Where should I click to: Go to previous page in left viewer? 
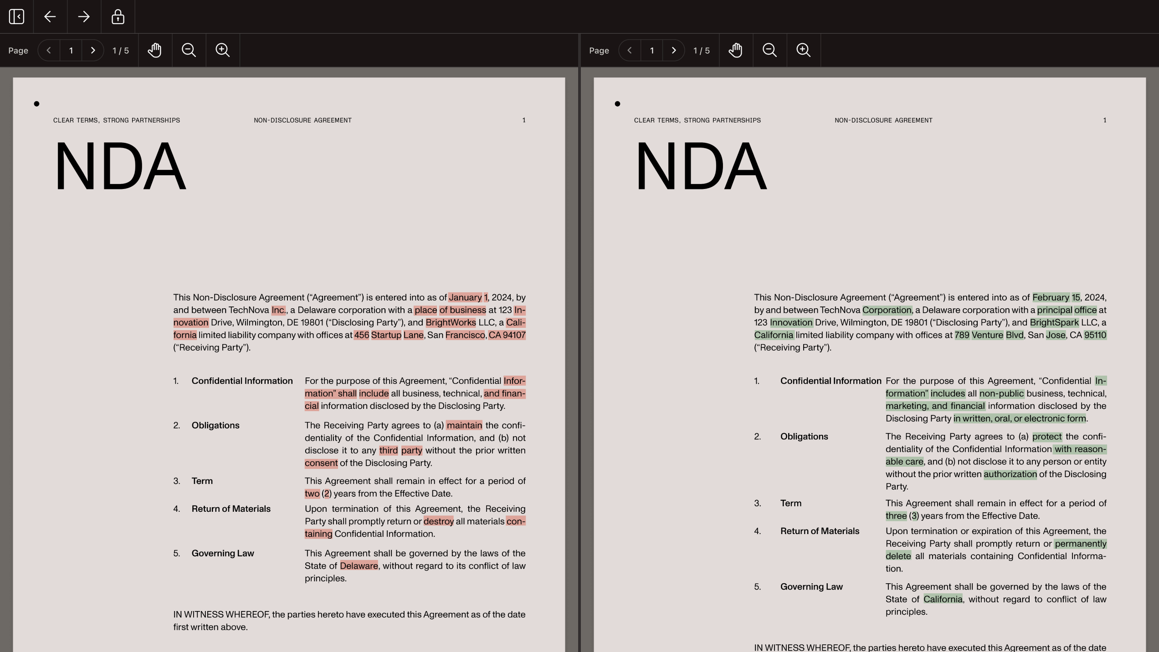coord(49,50)
